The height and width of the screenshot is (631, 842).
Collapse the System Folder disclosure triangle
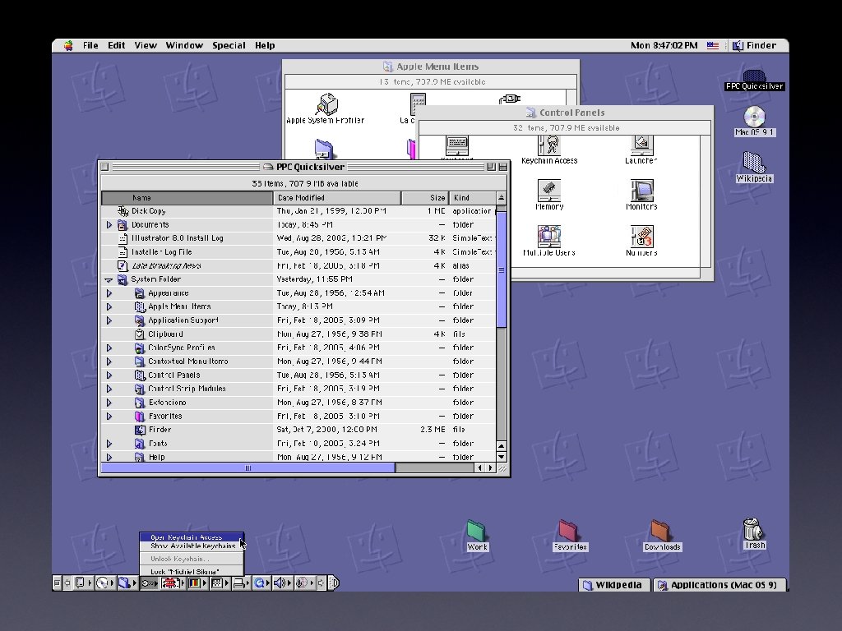click(x=109, y=280)
